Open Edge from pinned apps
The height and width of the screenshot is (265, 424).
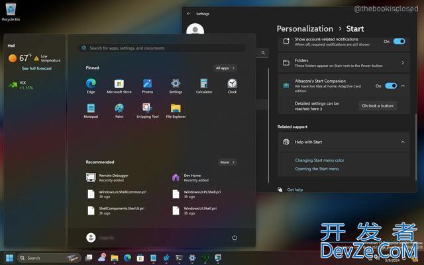[91, 86]
